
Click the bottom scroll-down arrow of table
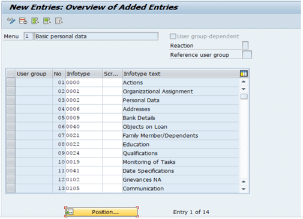(244, 189)
